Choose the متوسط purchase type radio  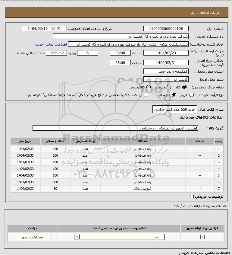tap(174, 95)
